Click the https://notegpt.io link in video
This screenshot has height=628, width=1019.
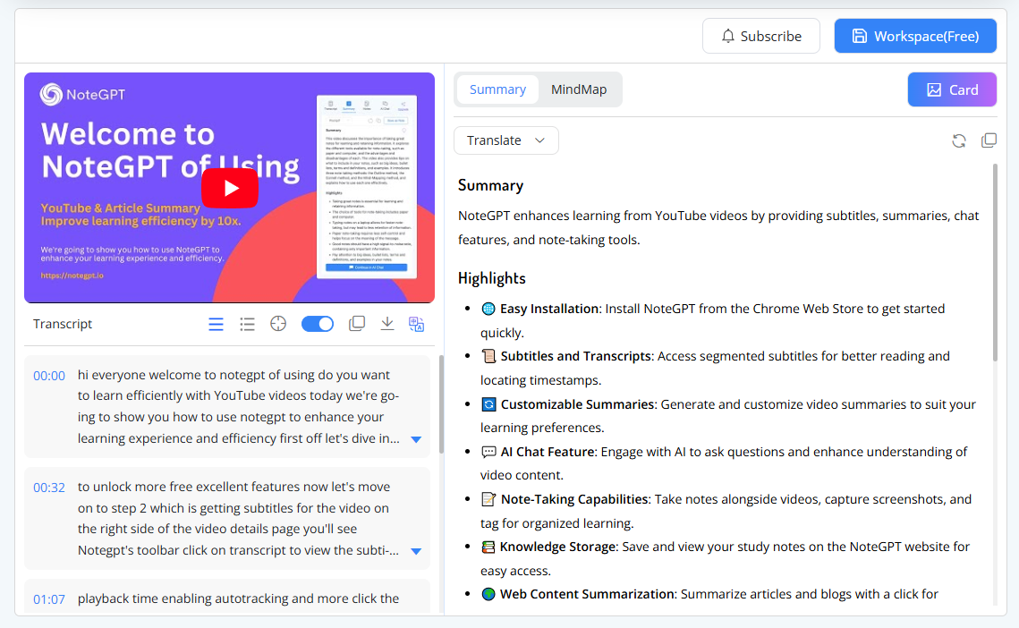72,276
